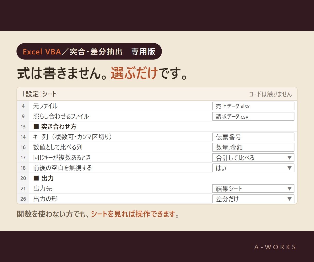Click the 数量,金額 compare columns field
The width and height of the screenshot is (314, 262).
point(253,147)
